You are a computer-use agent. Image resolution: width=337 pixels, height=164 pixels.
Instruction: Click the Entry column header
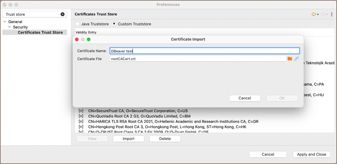click(92, 32)
